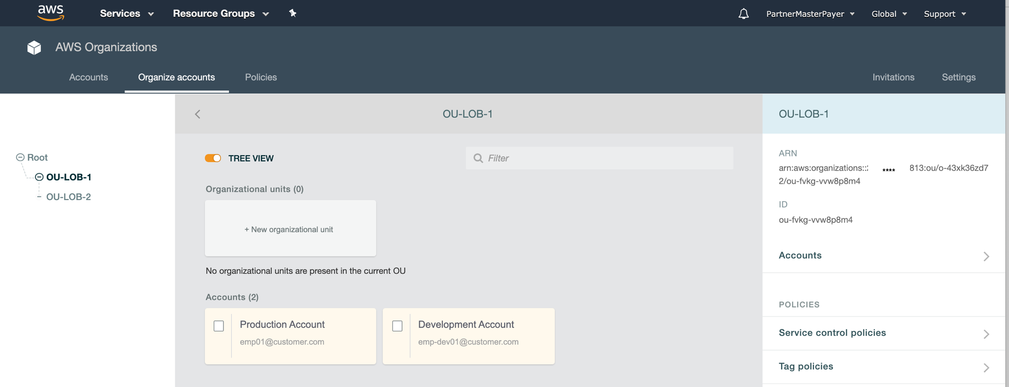Click the emp-dev01@customer.com email text
Image resolution: width=1009 pixels, height=387 pixels.
pos(468,342)
